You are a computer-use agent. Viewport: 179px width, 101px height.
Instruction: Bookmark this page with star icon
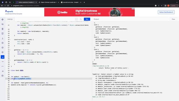pos(162,6)
